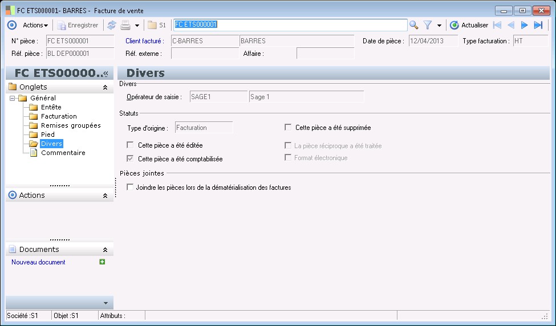Enable 'Joindre les pièces' checkbox
556x326 pixels.
pos(130,187)
